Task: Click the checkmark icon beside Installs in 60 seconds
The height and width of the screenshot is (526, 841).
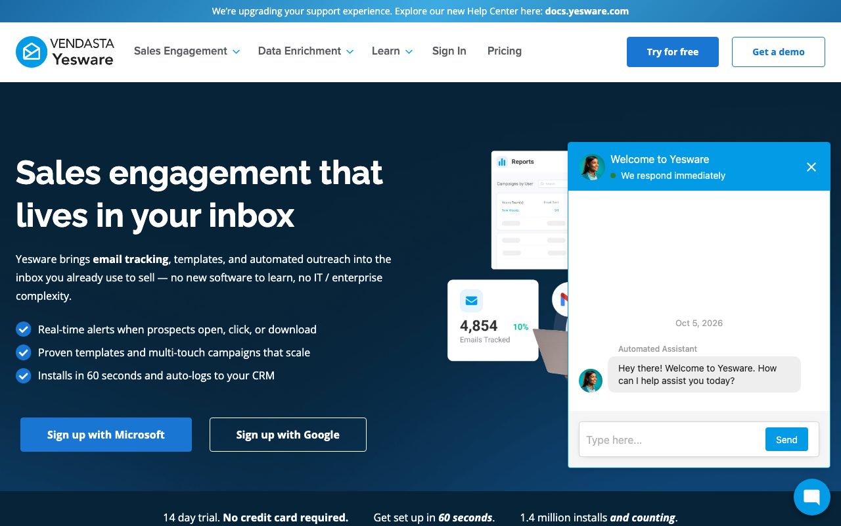Action: 24,375
